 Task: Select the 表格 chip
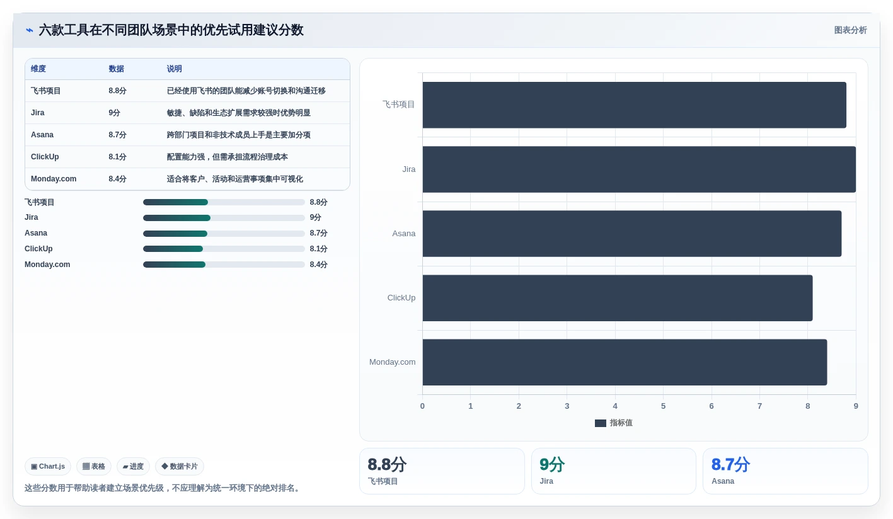(94, 466)
